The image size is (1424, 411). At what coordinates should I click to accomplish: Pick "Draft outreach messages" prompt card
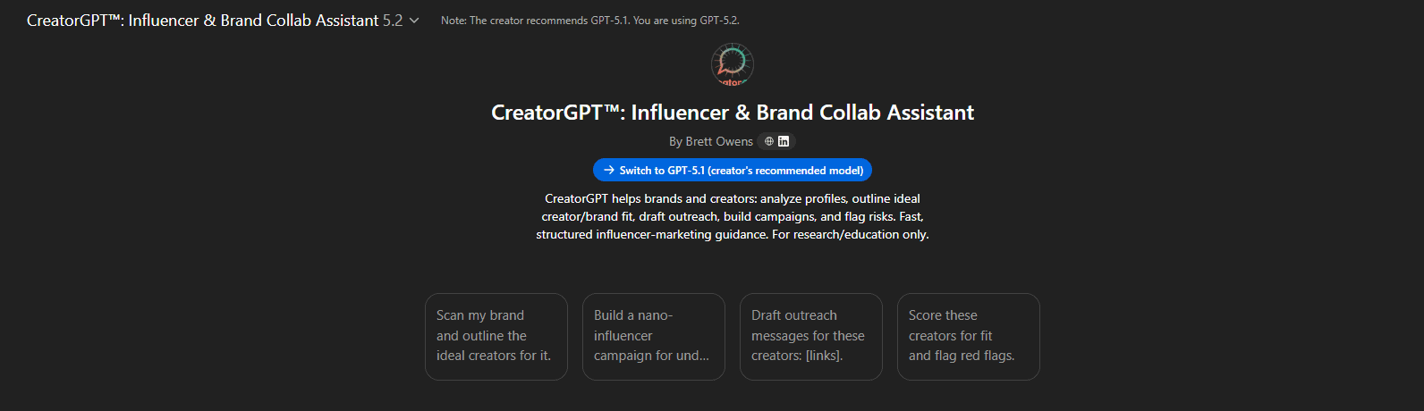810,336
